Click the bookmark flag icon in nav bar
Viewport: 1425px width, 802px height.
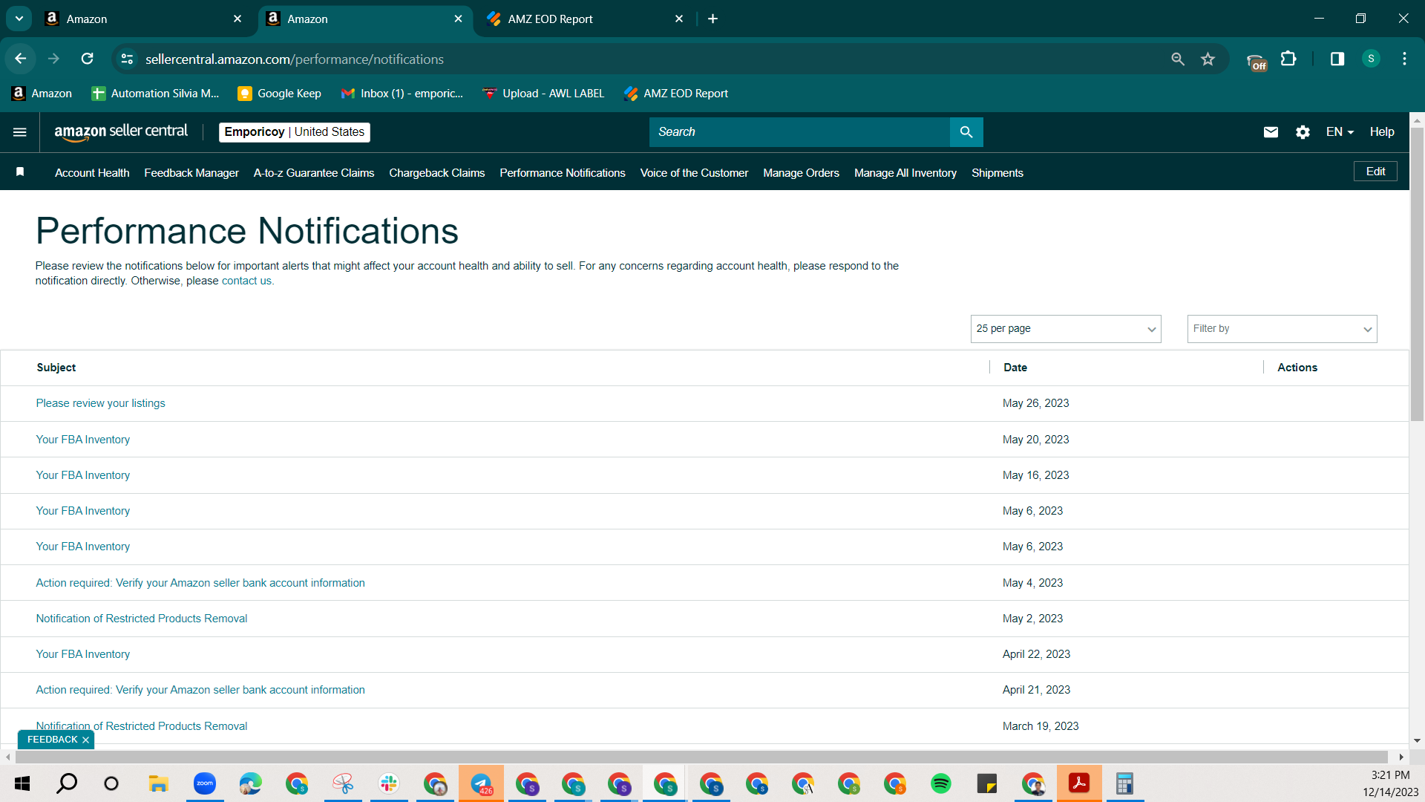(20, 172)
